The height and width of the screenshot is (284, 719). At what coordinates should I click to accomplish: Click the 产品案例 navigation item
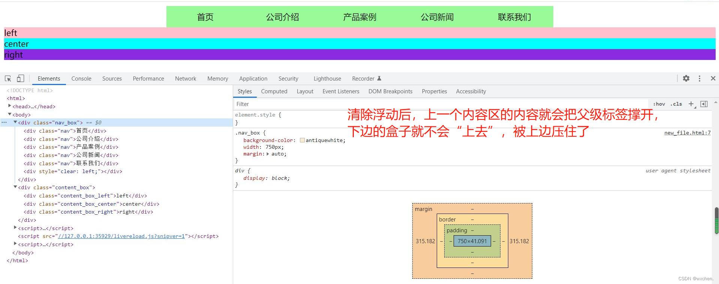359,17
